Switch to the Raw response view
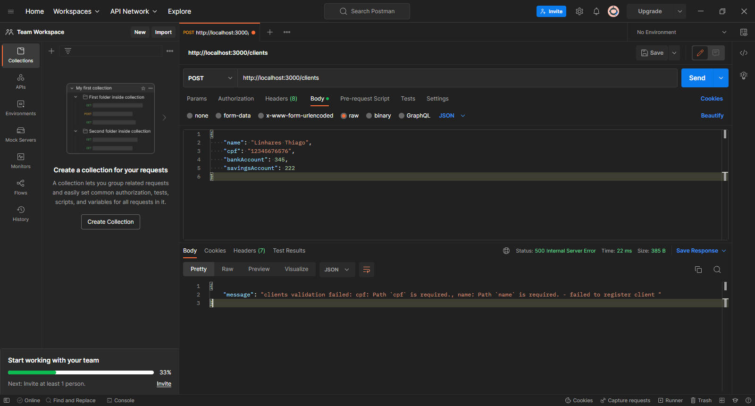755x406 pixels. (x=227, y=269)
